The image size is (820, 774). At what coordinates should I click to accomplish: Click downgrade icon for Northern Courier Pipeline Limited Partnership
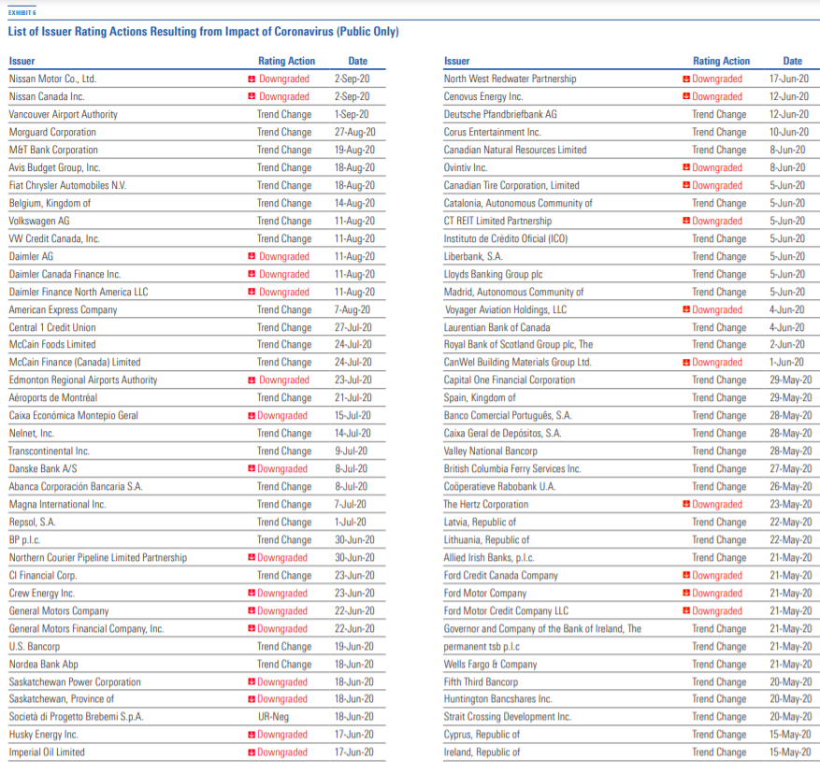[x=252, y=557]
